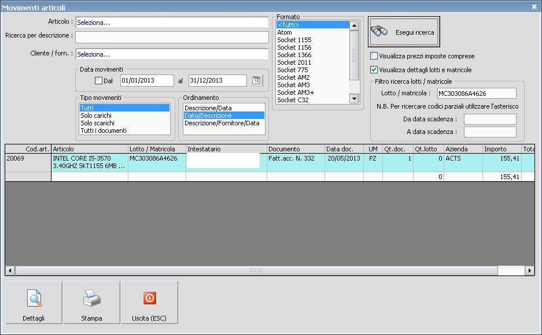Click the Cod.art. column header
Image resolution: width=542 pixels, height=335 pixels.
point(28,149)
